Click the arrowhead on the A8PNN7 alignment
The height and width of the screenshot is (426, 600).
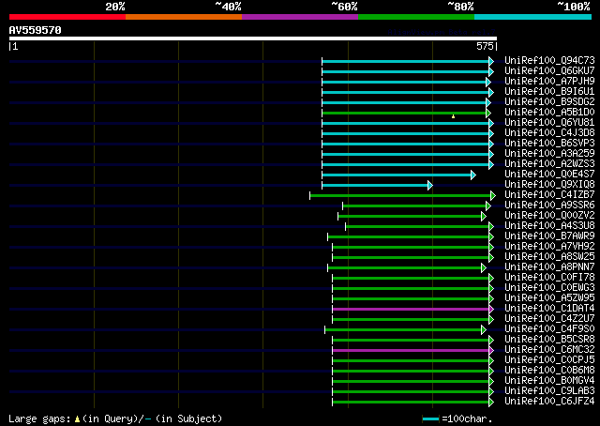click(x=484, y=267)
